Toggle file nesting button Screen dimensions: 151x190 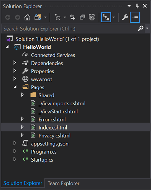tap(106, 17)
